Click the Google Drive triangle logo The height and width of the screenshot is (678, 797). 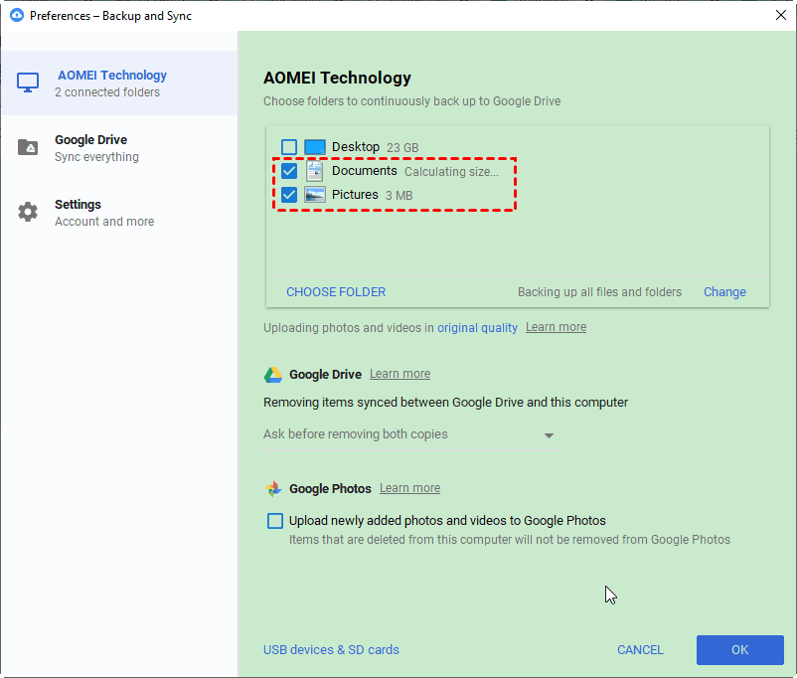[273, 375]
